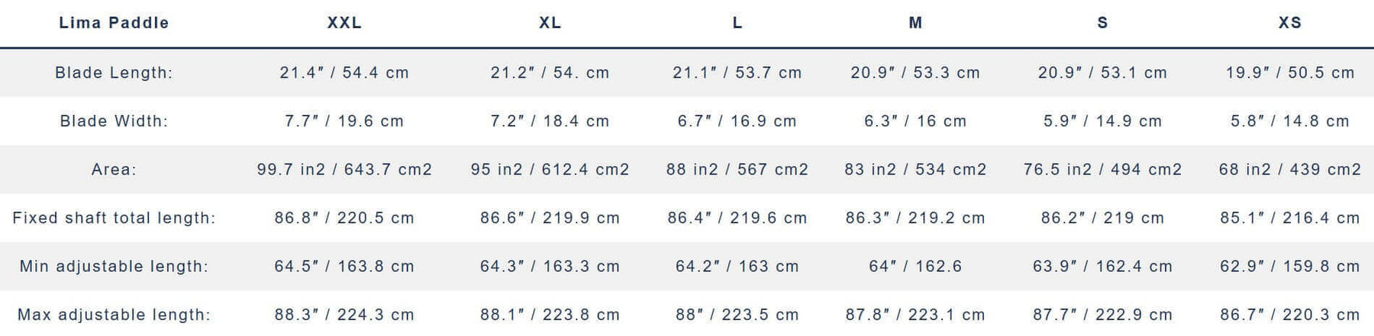Select the XXL column header
The width and height of the screenshot is (1374, 336).
(x=344, y=23)
